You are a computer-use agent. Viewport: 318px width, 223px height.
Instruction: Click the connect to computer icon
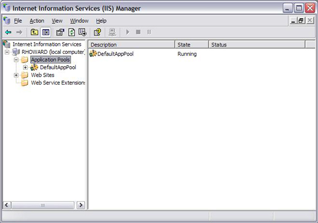112,32
